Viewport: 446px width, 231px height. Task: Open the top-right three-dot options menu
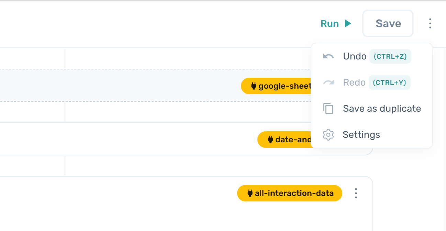pyautogui.click(x=430, y=23)
